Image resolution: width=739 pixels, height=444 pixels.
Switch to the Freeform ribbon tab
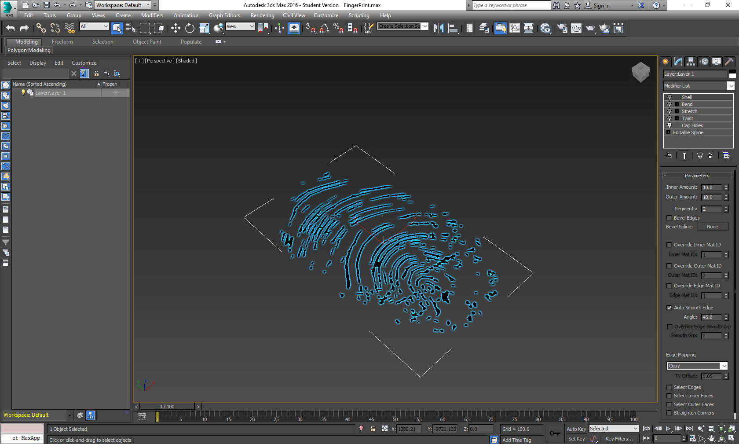tap(62, 42)
